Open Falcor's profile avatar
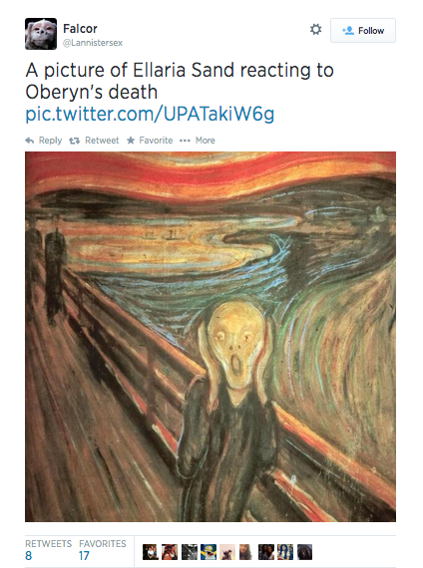Image resolution: width=423 pixels, height=568 pixels. 41,34
